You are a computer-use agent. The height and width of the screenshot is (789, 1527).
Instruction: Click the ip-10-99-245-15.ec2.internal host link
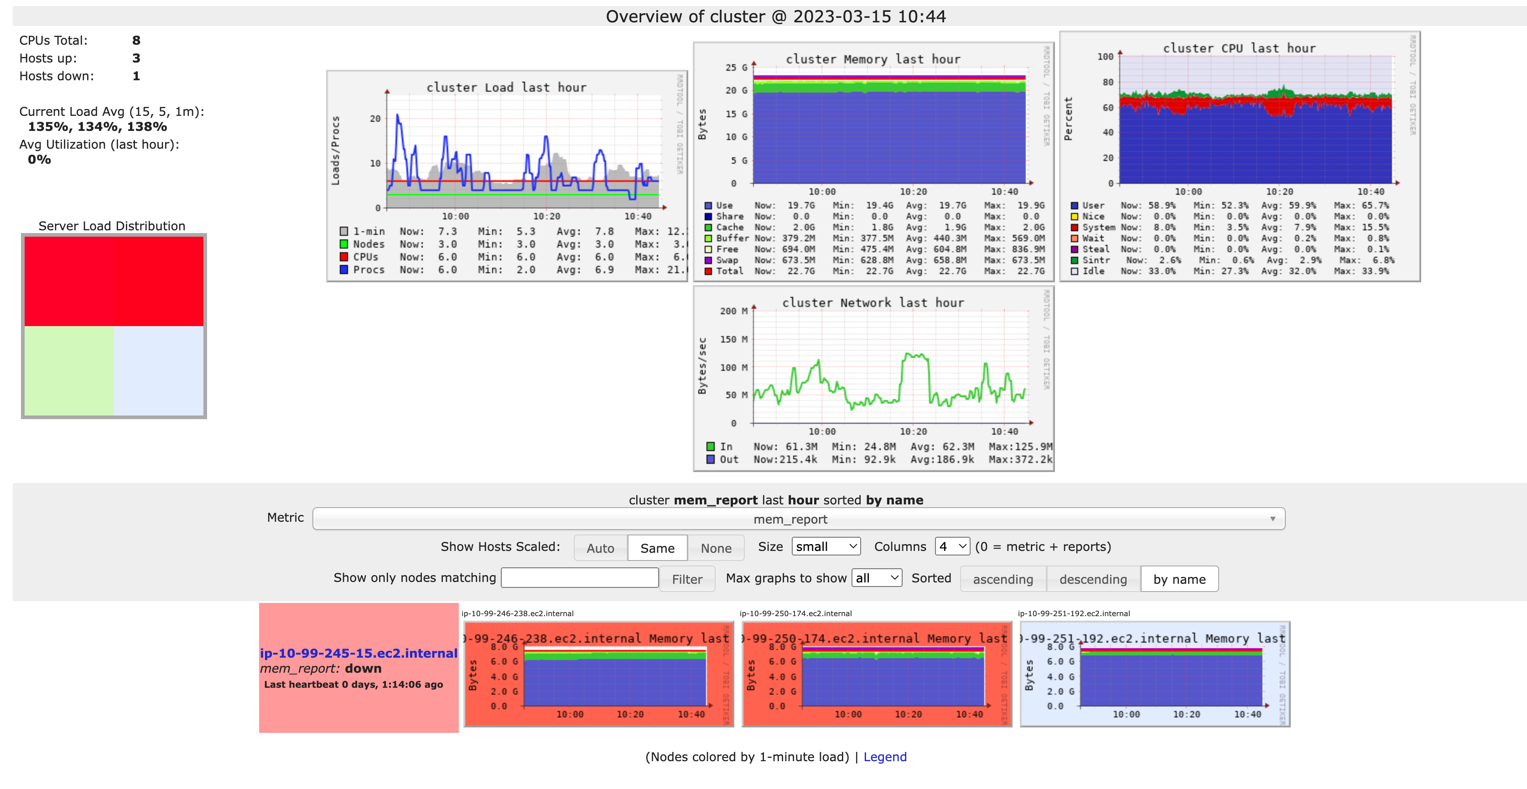(358, 653)
